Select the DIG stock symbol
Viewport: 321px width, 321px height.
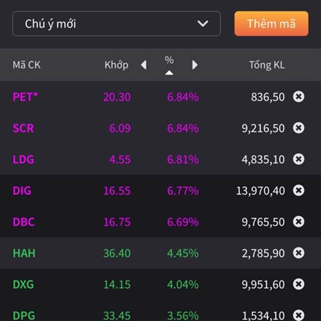point(22,190)
